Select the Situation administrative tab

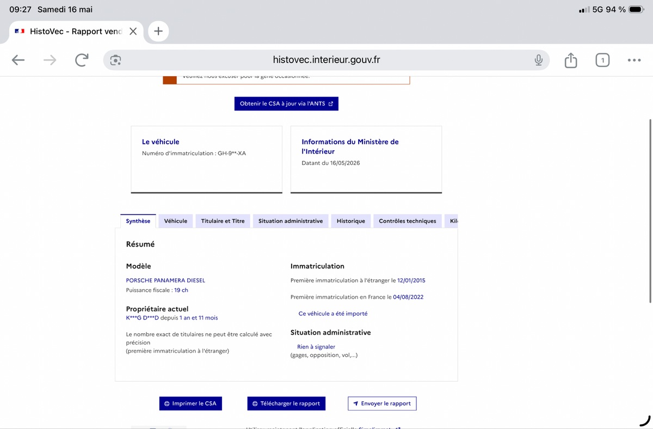click(x=291, y=221)
